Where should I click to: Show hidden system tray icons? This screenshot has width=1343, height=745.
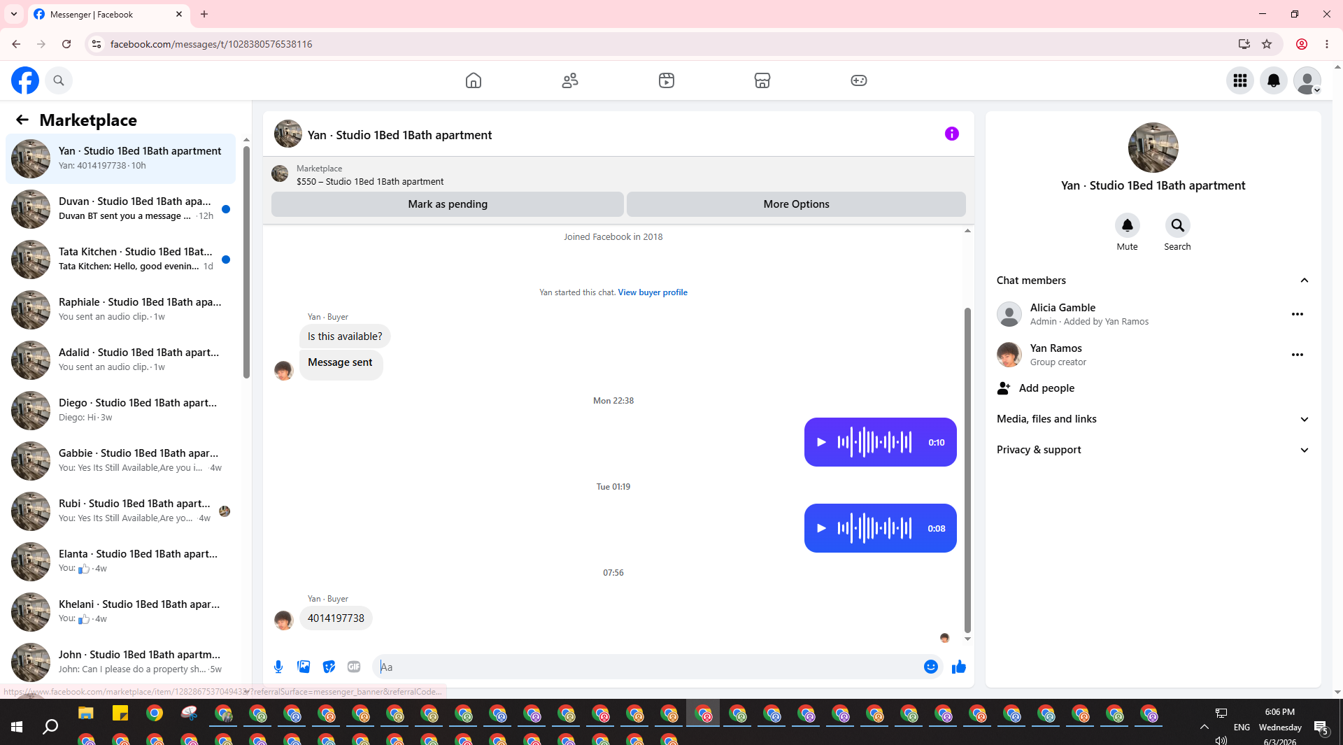(x=1205, y=727)
